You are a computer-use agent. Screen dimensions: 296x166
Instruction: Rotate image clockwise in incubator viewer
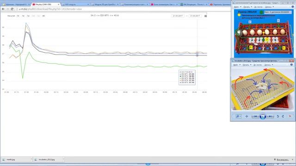tap(283, 116)
